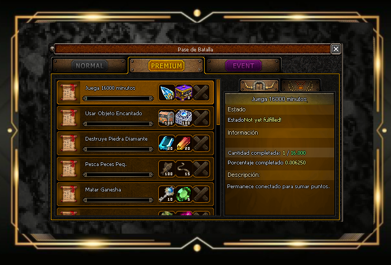The height and width of the screenshot is (265, 391).
Task: Select the Pesca Peces Peq. mission
Action: click(x=135, y=169)
